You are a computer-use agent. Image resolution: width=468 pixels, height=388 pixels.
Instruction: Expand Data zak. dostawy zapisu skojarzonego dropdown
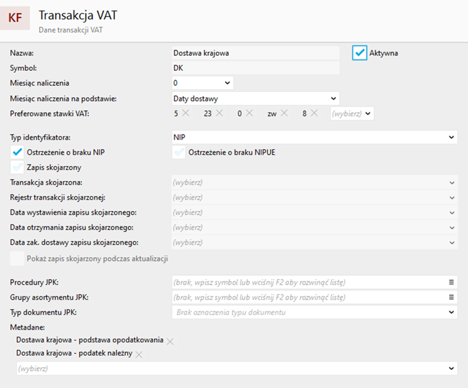click(315, 243)
